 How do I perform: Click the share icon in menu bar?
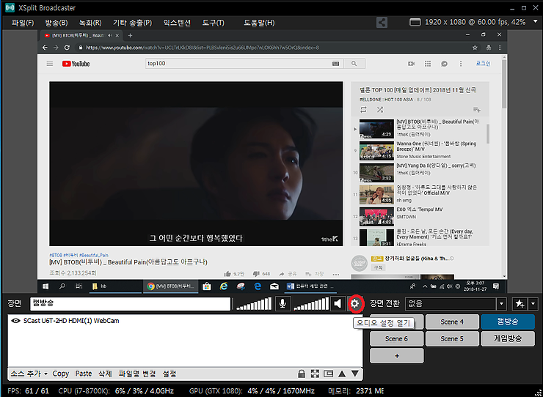(x=382, y=23)
